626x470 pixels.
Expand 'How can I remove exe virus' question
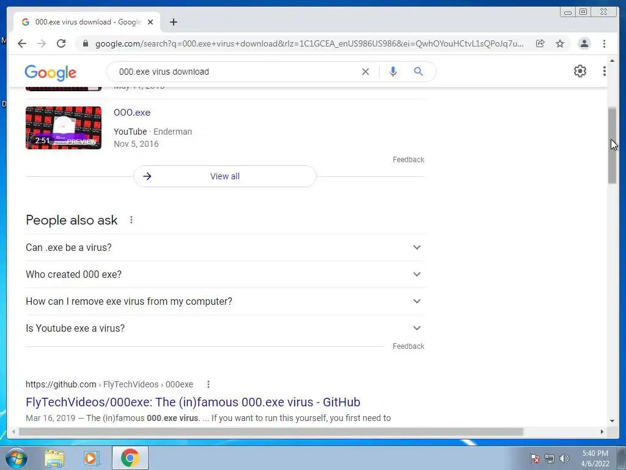[x=225, y=301]
